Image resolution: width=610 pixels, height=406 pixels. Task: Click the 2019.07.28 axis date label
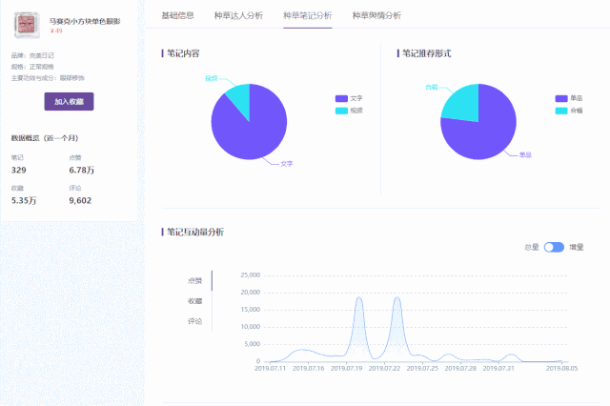460,368
